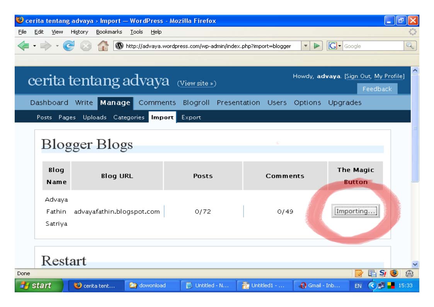
Task: Select the Export sub-tab
Action: [x=191, y=118]
